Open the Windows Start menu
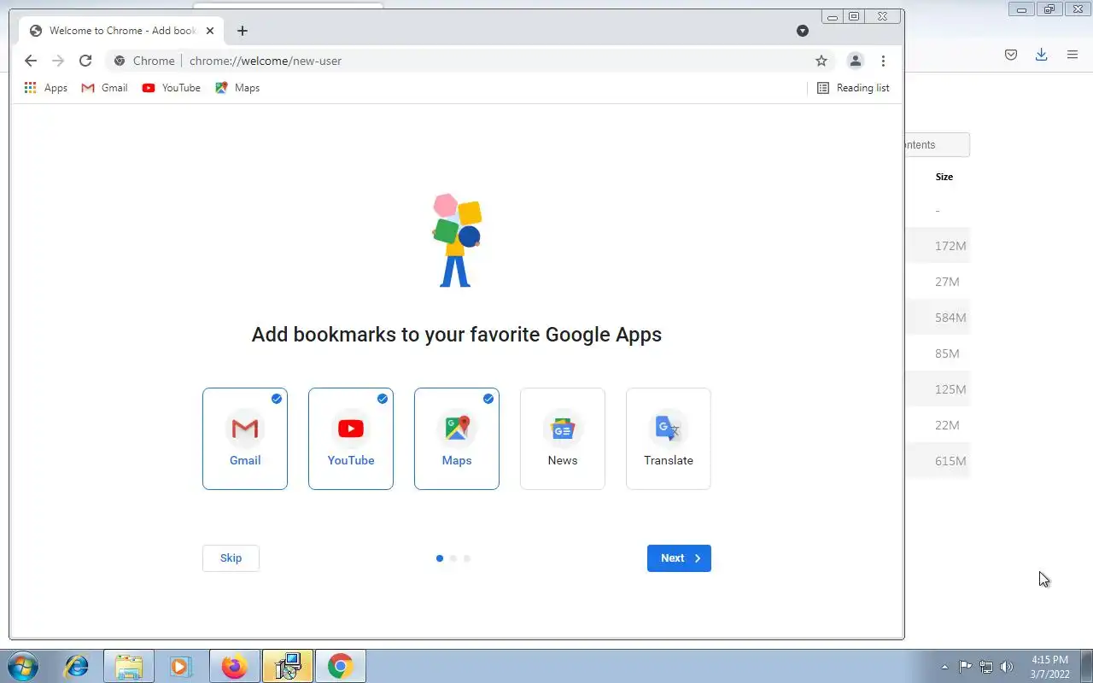Screen dimensions: 1093x683 22,666
